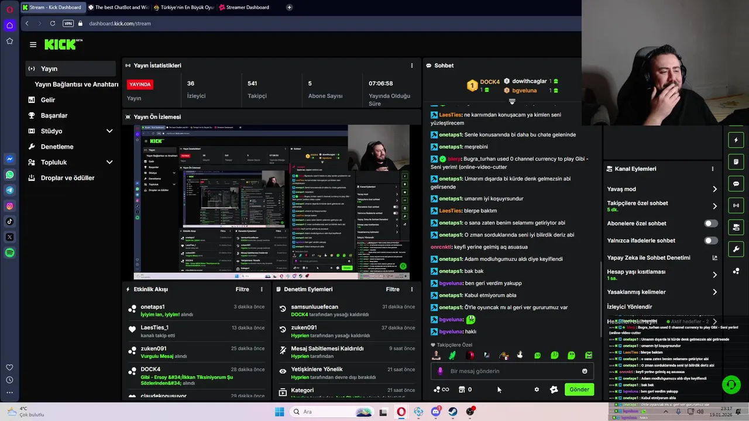
Task: Open the new tab plus button
Action: (x=289, y=8)
